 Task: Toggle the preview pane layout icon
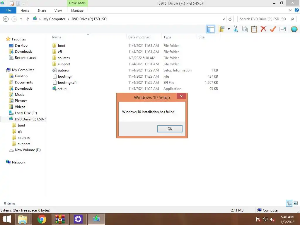211,29
